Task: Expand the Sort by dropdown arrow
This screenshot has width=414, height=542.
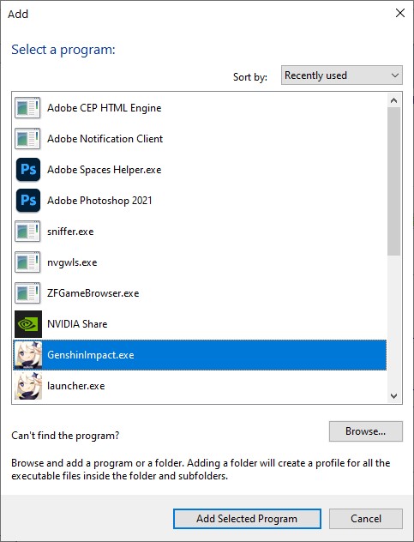Action: (395, 75)
